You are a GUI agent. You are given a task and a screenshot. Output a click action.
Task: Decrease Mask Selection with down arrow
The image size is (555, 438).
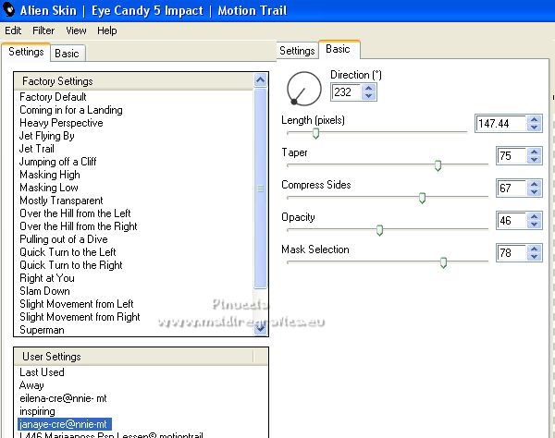pos(534,257)
